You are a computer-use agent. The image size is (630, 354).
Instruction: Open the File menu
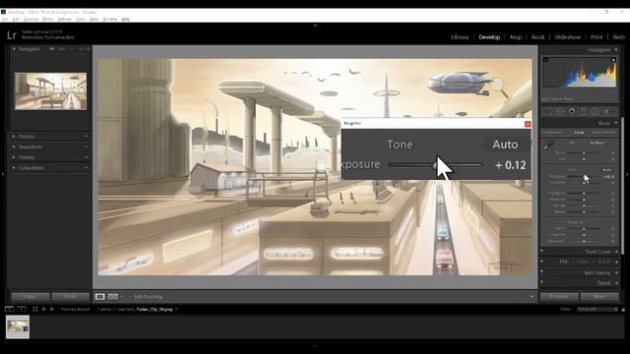pos(5,19)
